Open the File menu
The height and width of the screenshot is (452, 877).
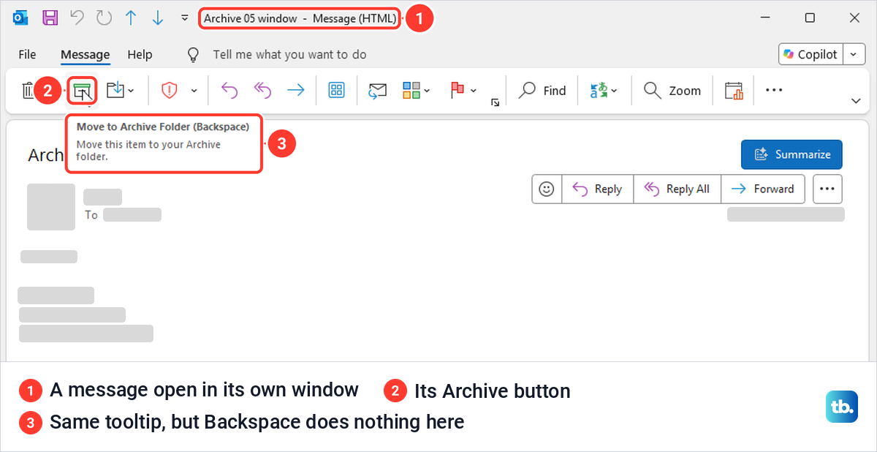[x=27, y=54]
